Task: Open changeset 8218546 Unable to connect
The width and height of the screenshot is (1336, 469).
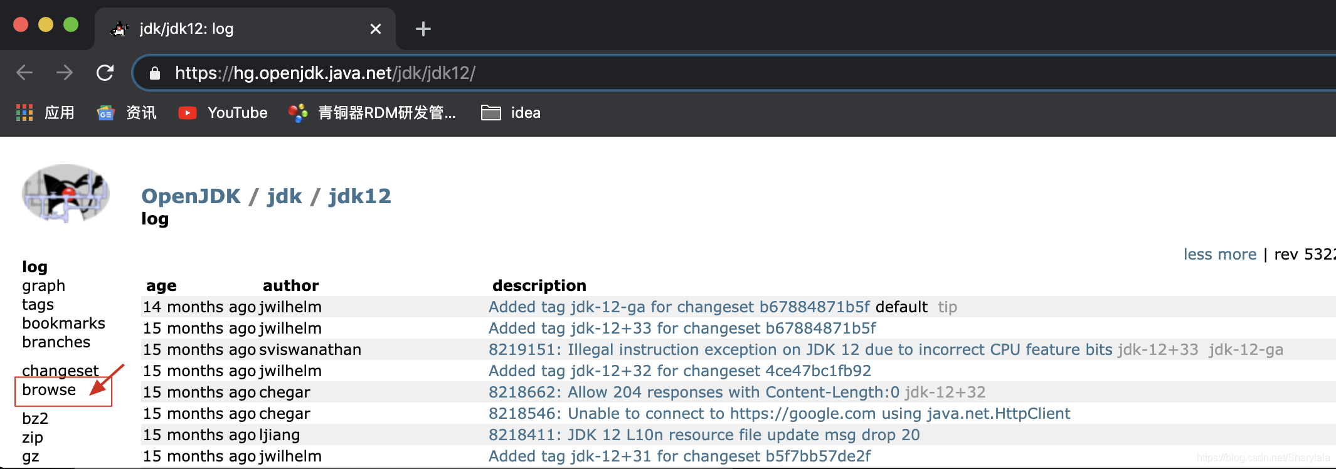Action: click(780, 414)
